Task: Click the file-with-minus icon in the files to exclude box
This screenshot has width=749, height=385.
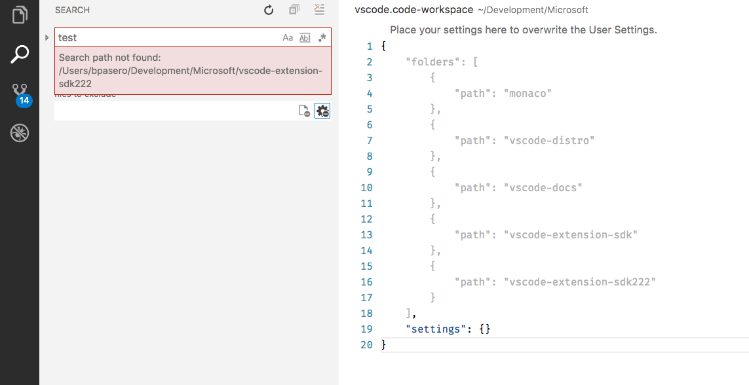Action: 304,111
